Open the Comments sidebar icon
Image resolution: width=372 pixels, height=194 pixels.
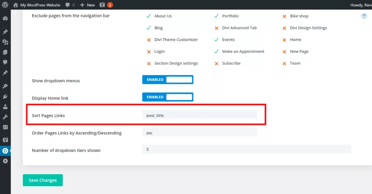pos(5,62)
